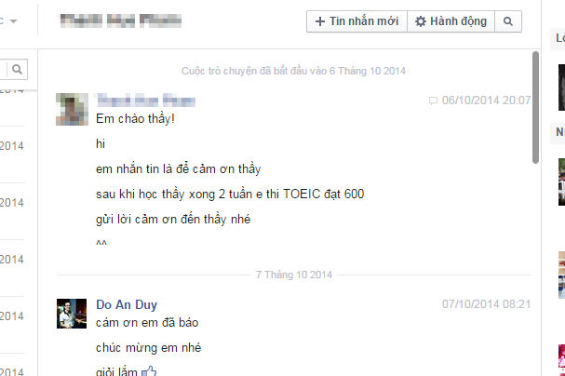Click Do An Duy's avatar thumbnail

[x=72, y=314]
